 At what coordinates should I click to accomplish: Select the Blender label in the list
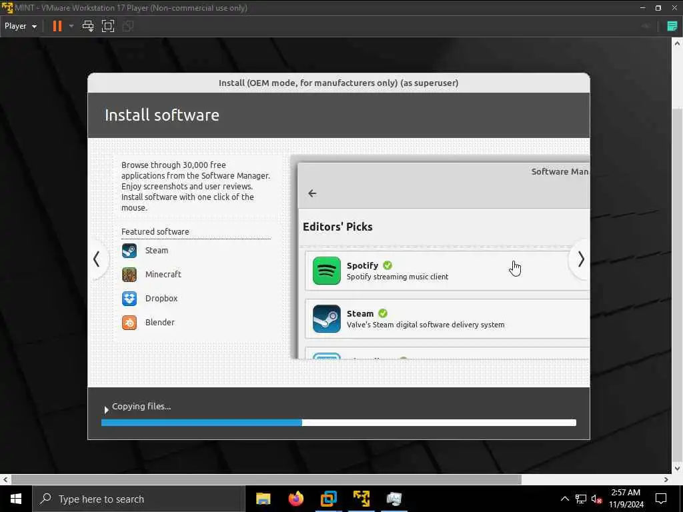click(160, 322)
